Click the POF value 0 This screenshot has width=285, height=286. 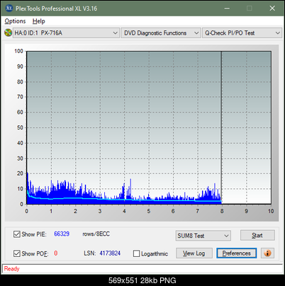(56, 253)
